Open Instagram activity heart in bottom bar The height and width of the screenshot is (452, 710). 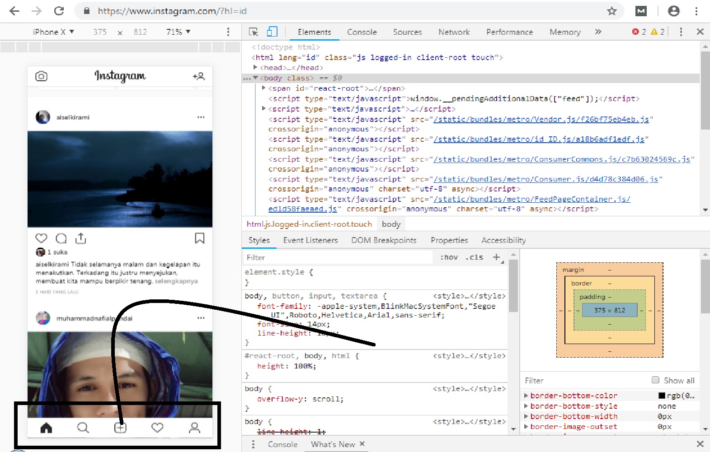(x=157, y=427)
